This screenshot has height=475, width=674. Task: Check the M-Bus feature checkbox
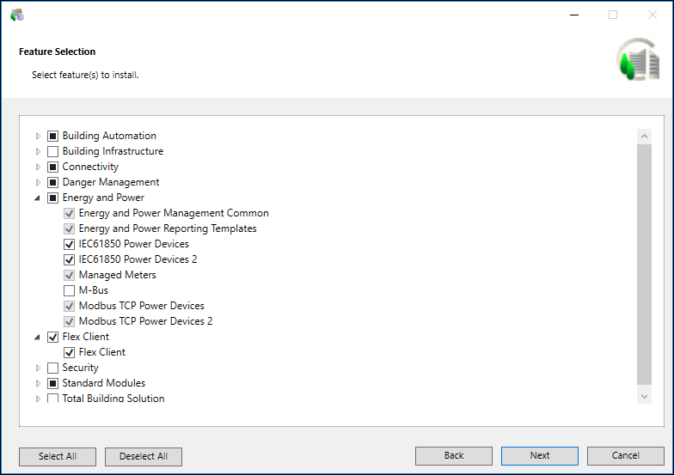[x=70, y=290]
